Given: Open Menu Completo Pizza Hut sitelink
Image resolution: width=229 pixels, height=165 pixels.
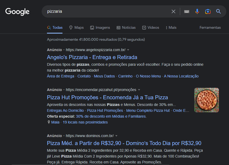Looking at the screenshot, I should coord(148,110).
